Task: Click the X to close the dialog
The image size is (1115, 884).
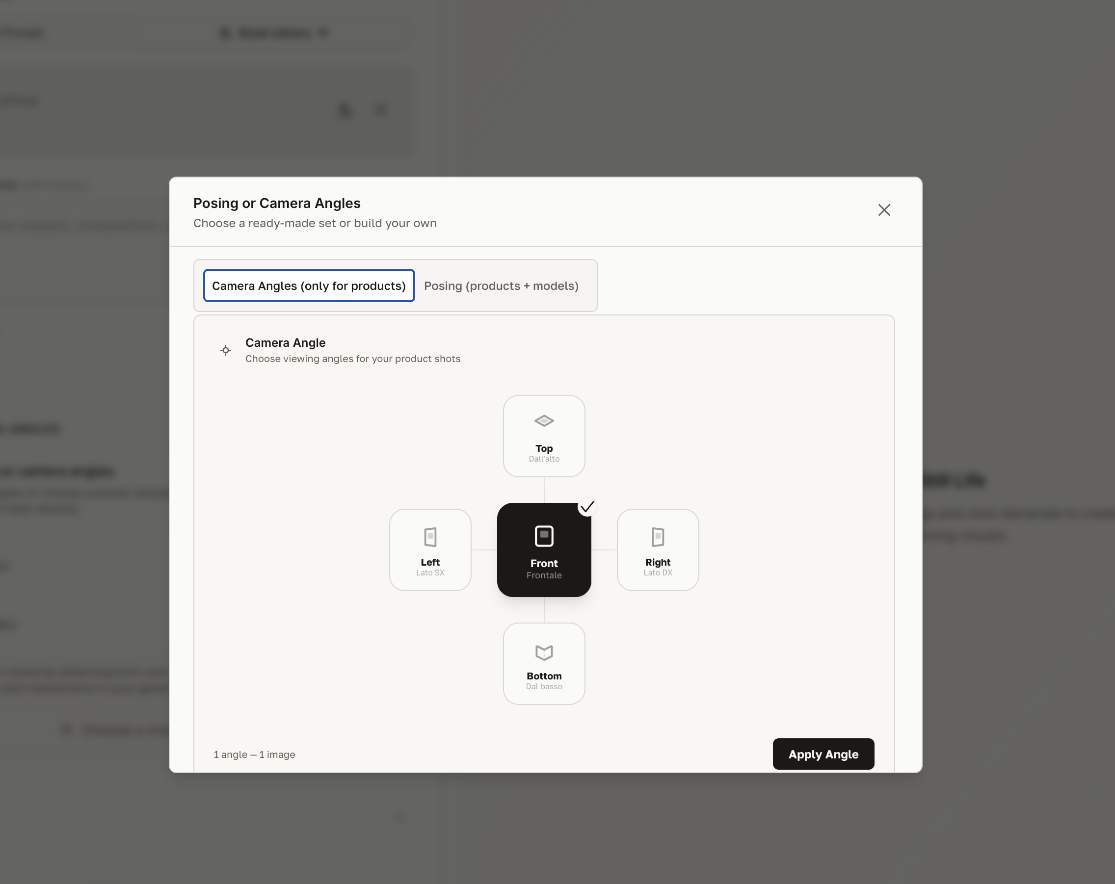Action: pyautogui.click(x=884, y=210)
